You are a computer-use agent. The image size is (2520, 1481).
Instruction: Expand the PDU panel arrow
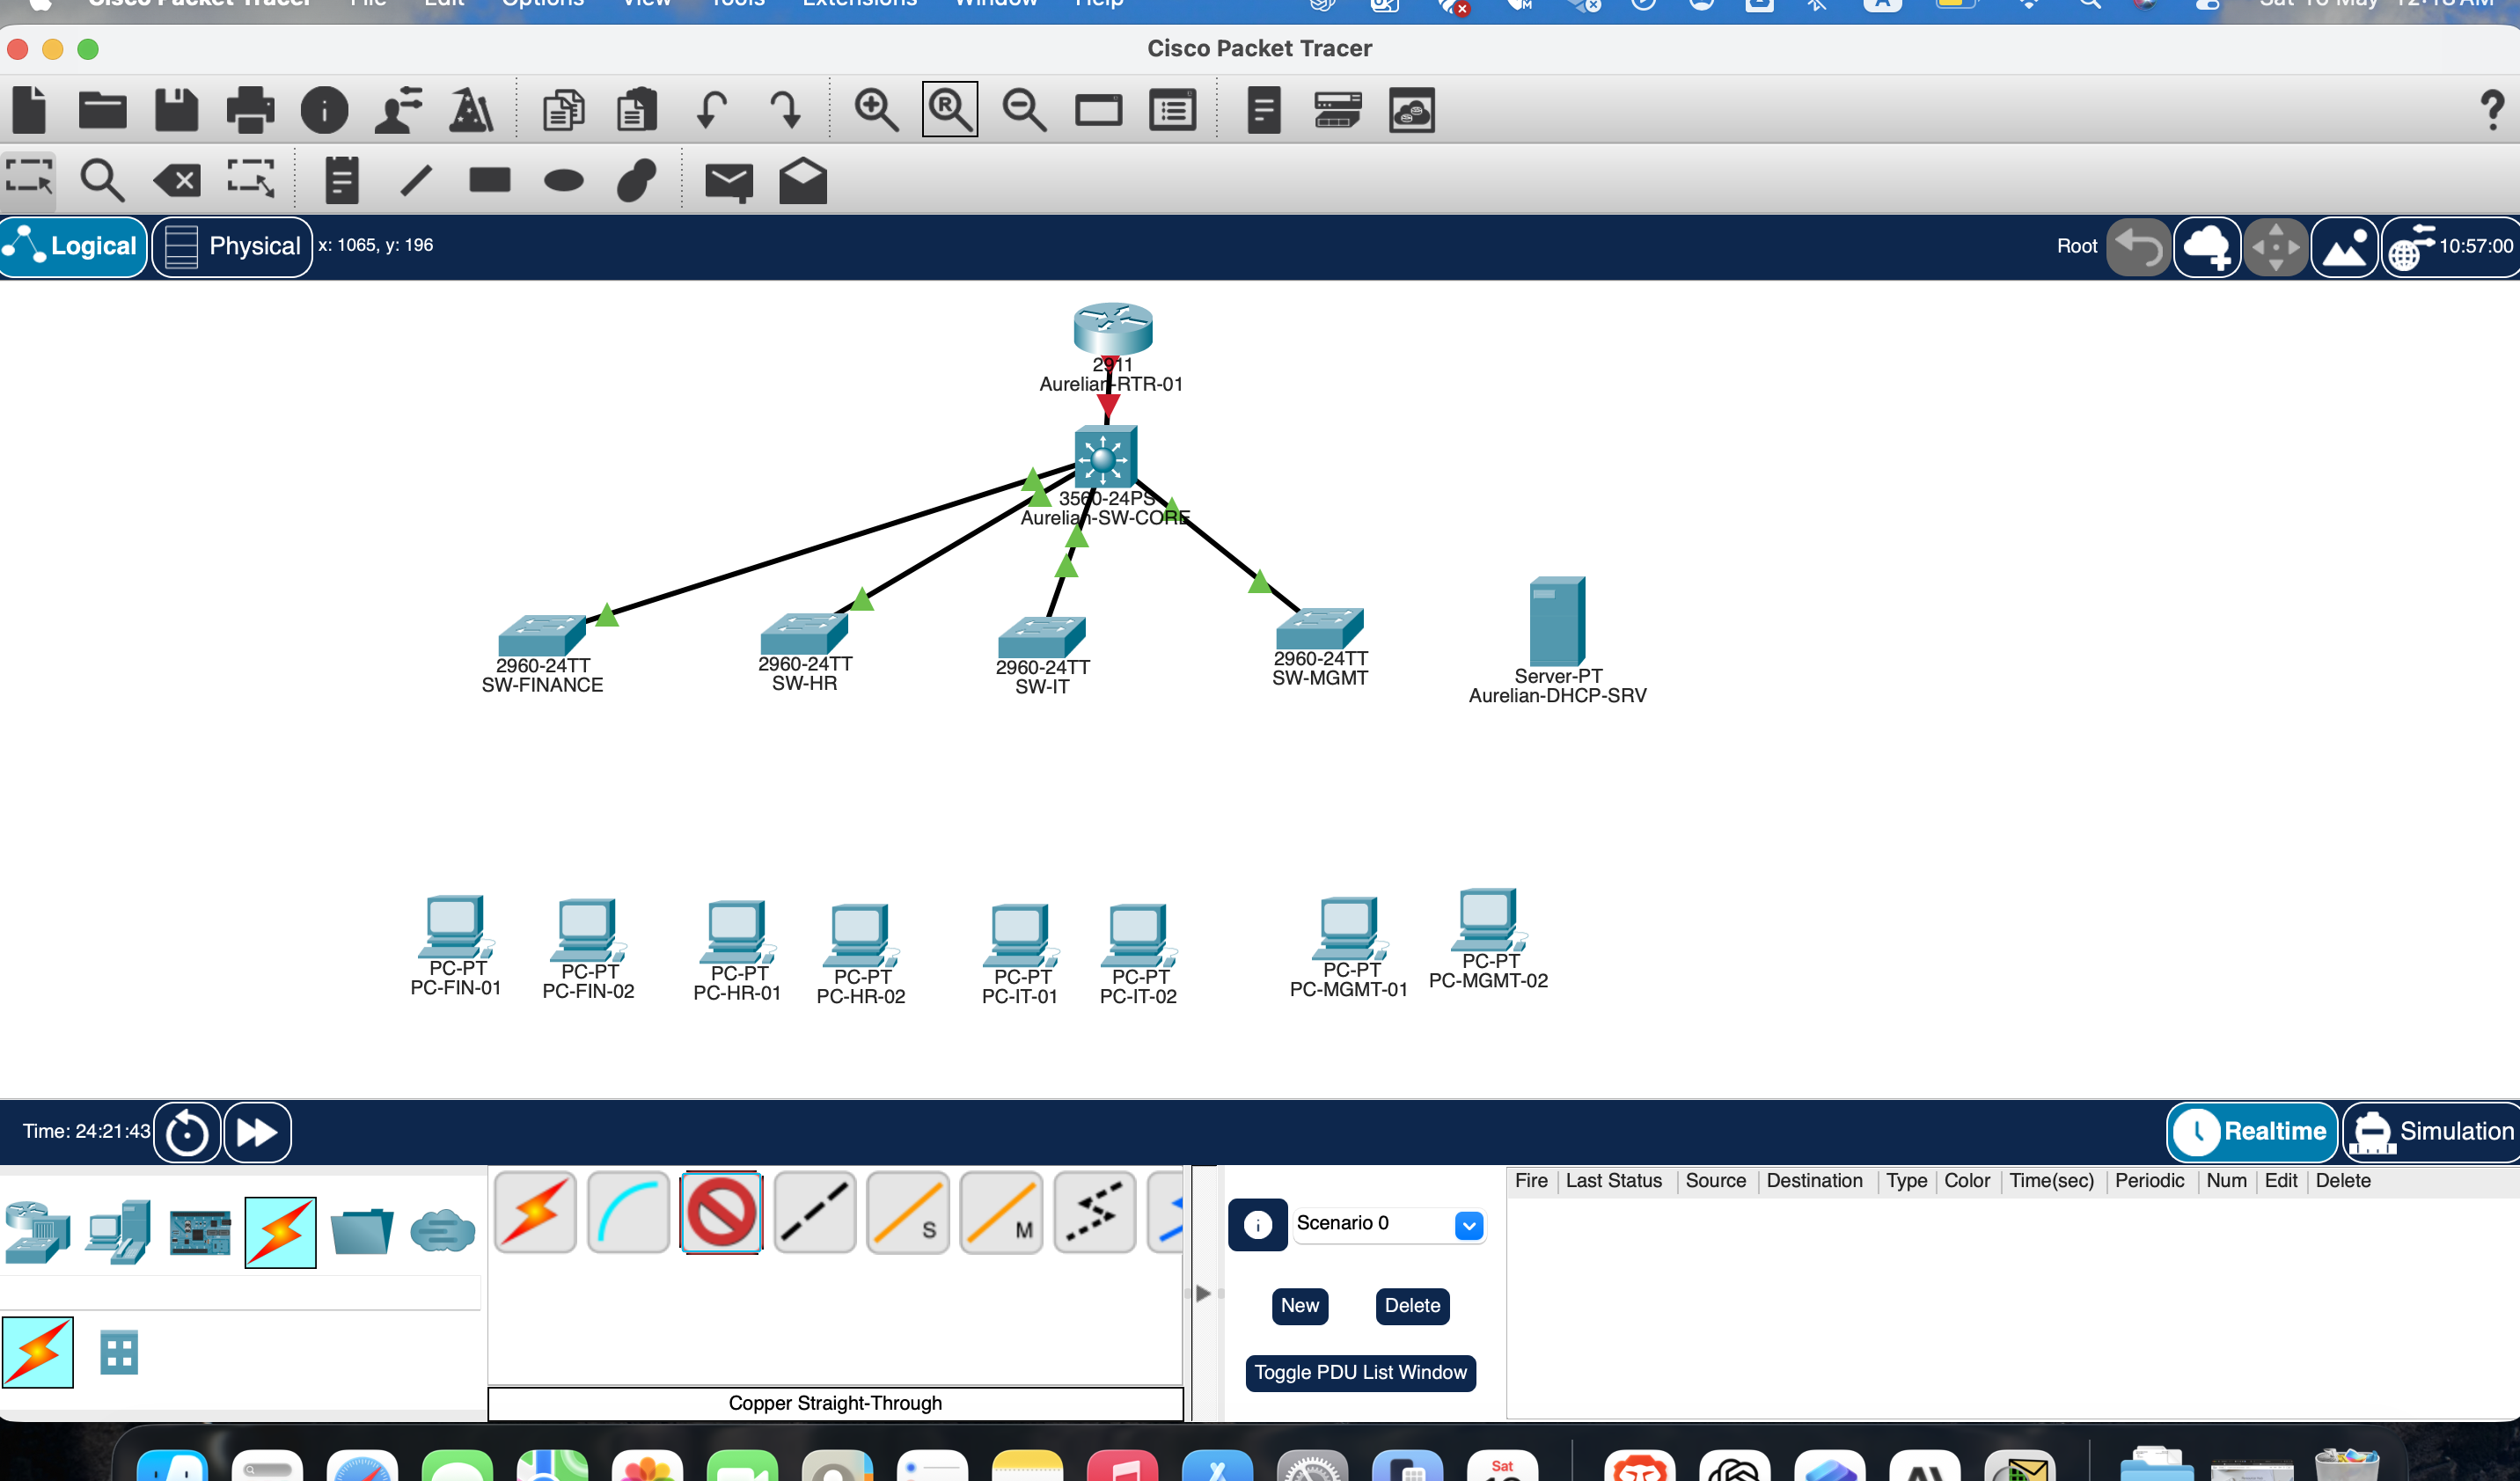[x=1204, y=1293]
